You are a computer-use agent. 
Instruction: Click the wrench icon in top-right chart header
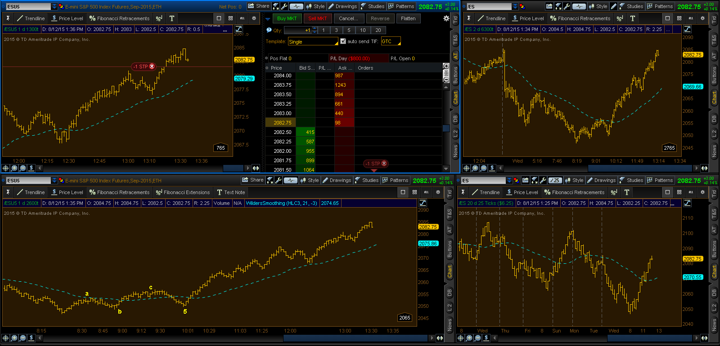pos(567,6)
